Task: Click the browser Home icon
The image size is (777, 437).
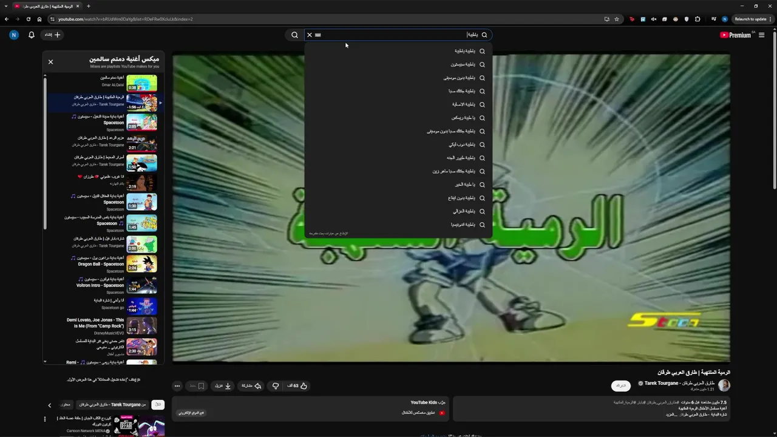Action: point(39,19)
